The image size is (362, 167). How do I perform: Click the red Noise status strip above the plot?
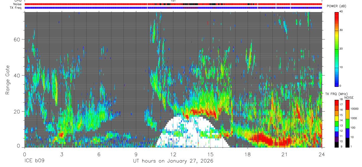click(x=173, y=4)
